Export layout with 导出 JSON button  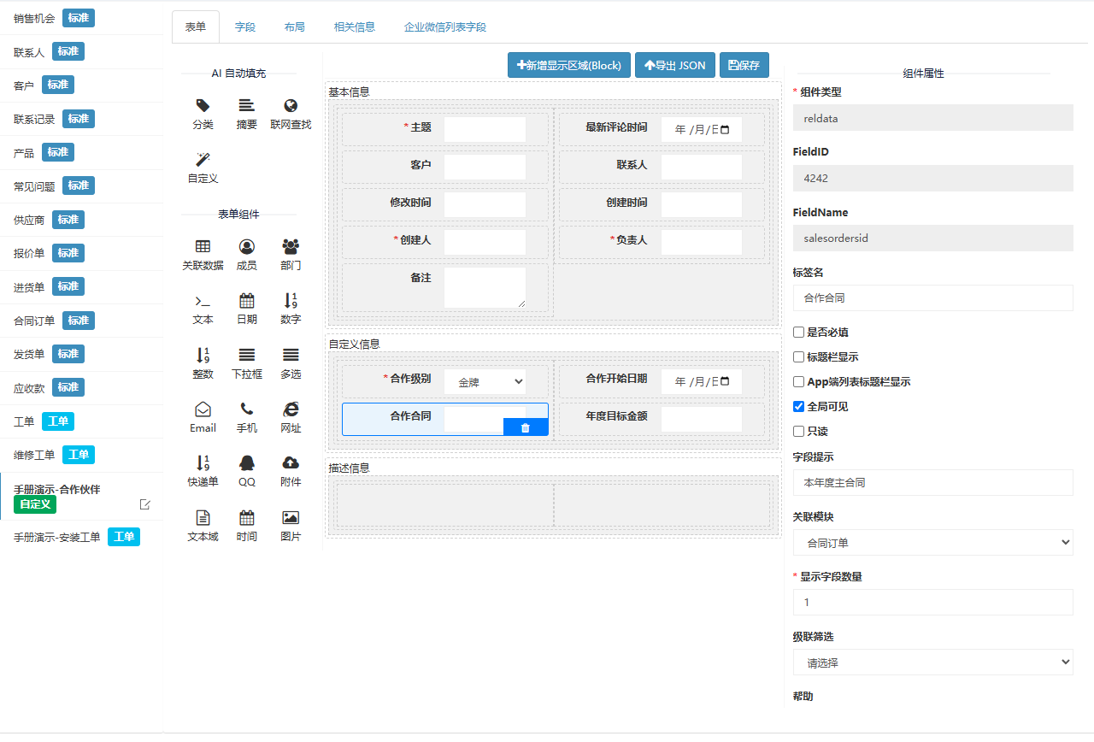pyautogui.click(x=675, y=65)
